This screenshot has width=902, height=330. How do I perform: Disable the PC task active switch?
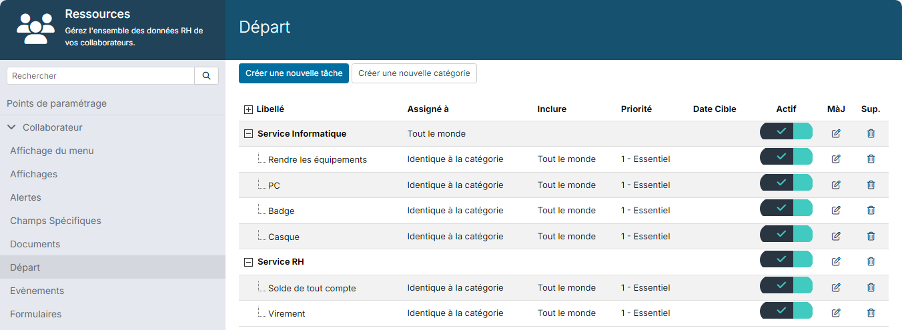click(x=786, y=183)
